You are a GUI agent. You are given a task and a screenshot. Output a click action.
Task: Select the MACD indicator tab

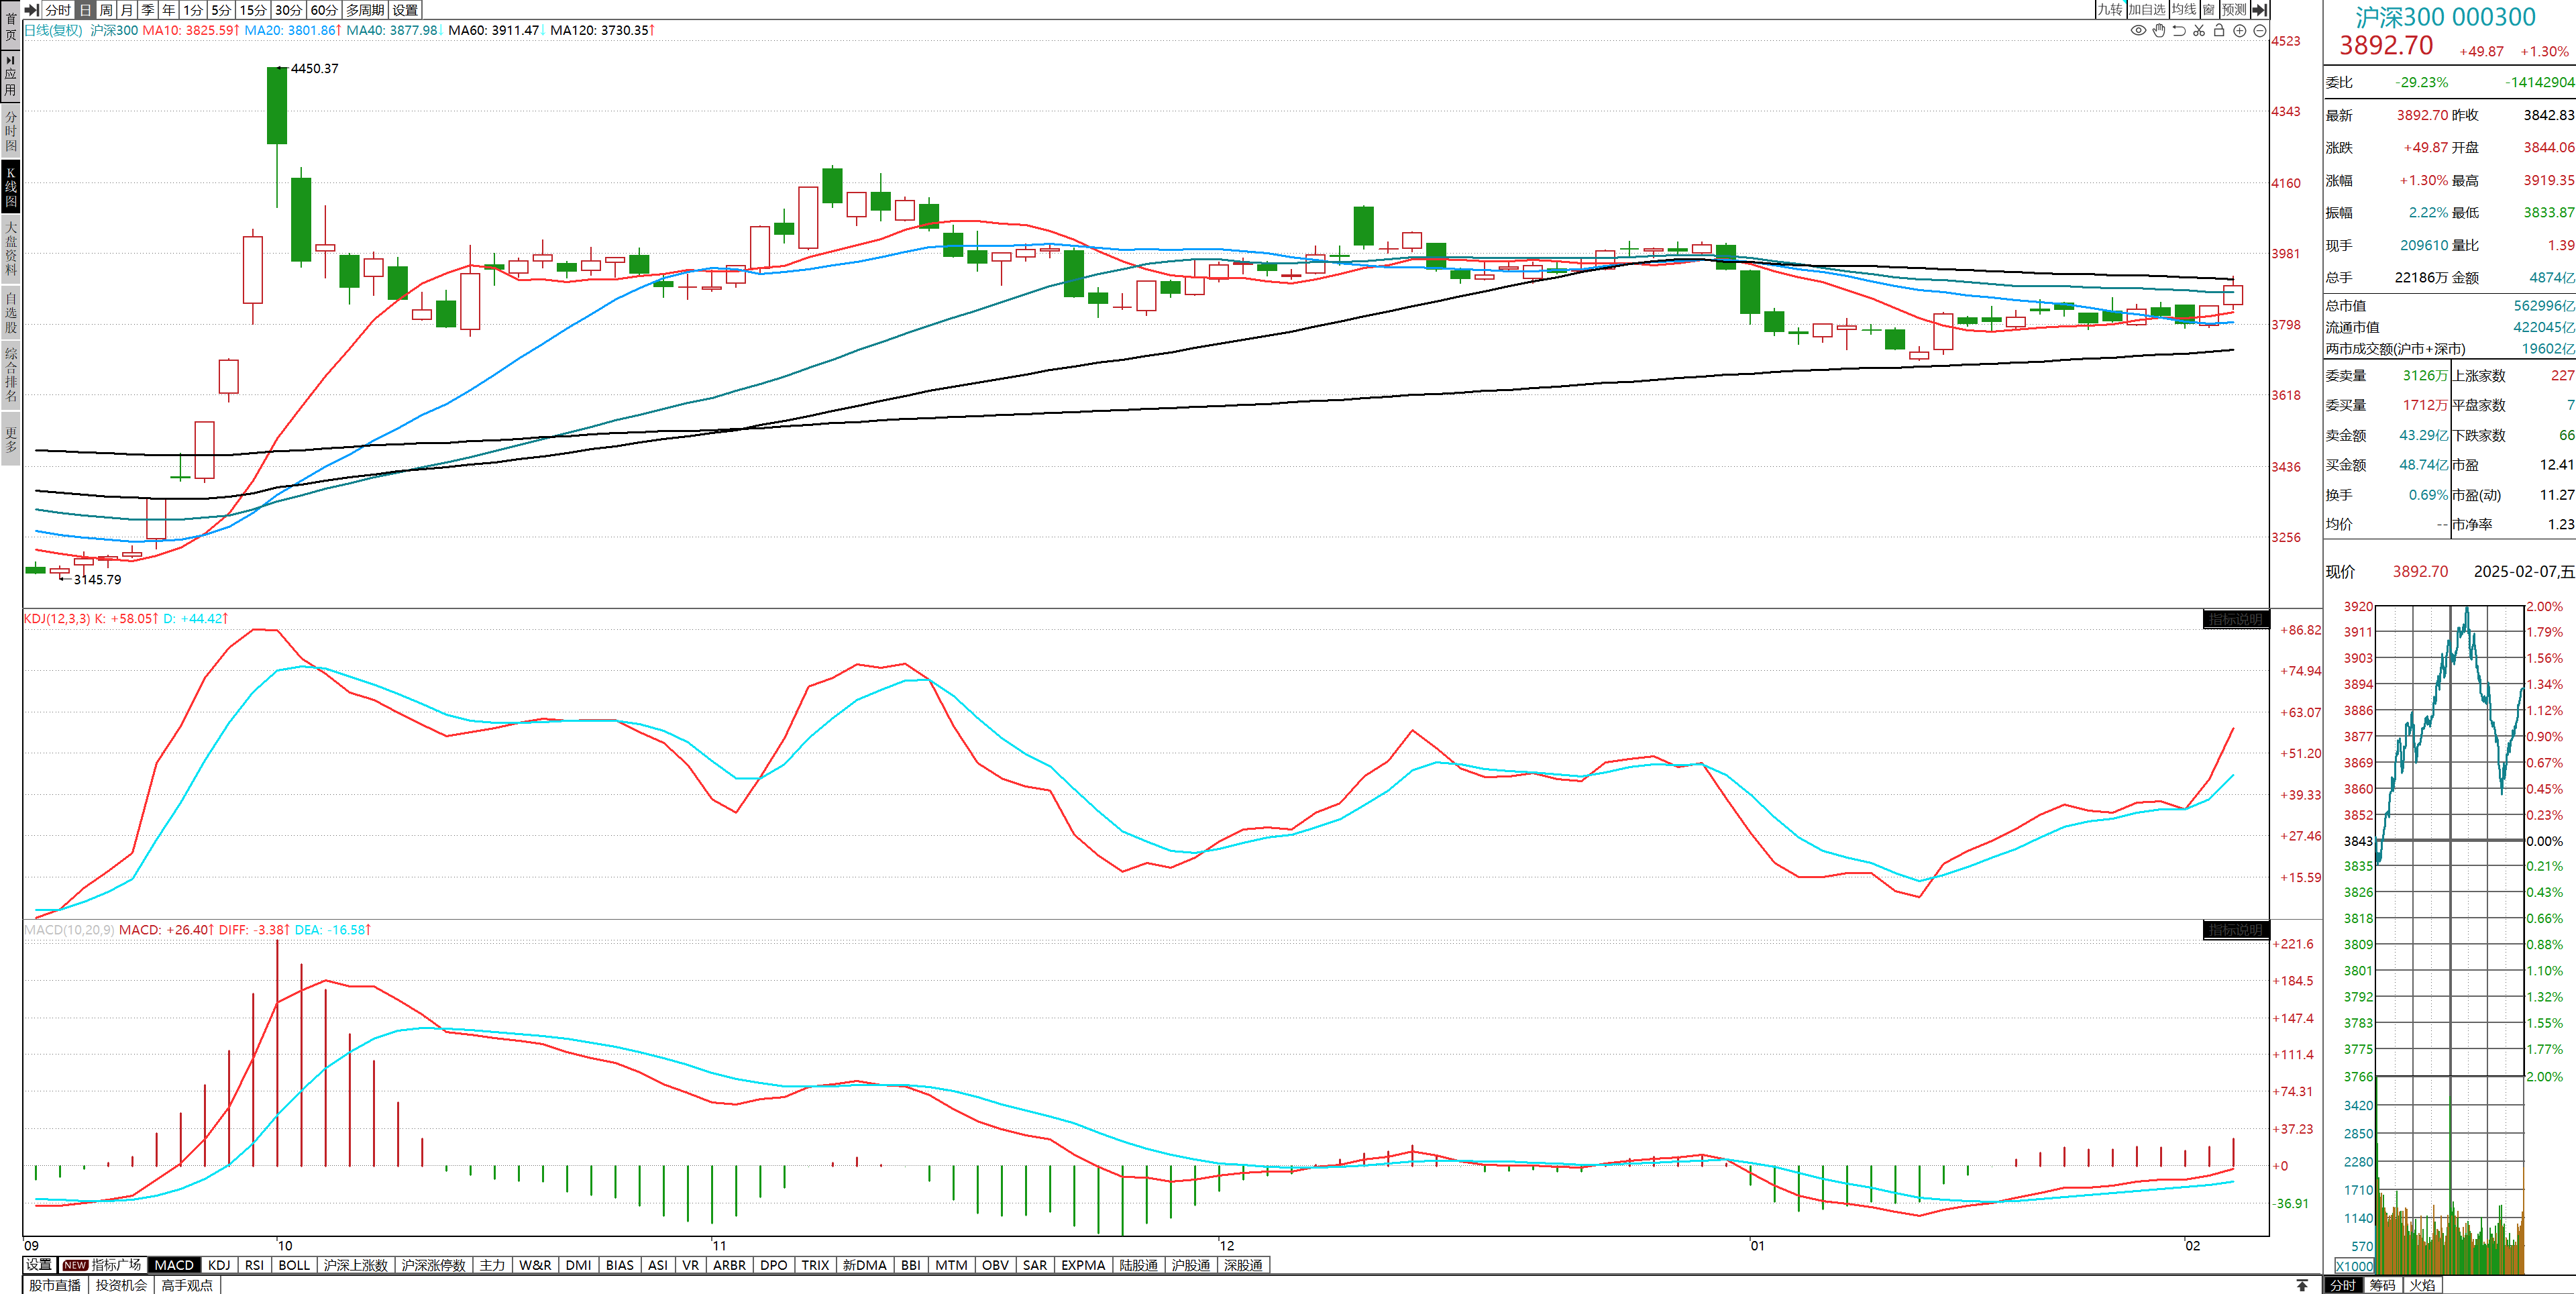174,1265
